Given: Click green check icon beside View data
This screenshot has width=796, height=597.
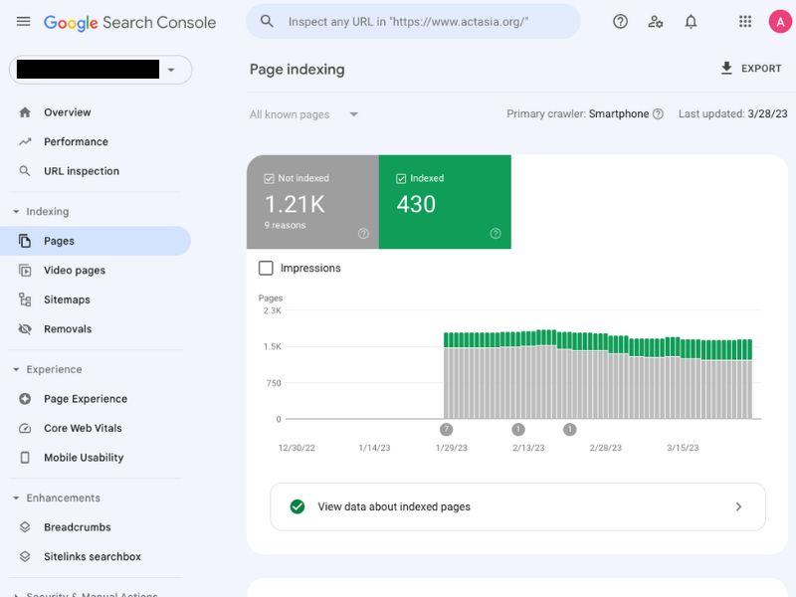Looking at the screenshot, I should (x=298, y=506).
